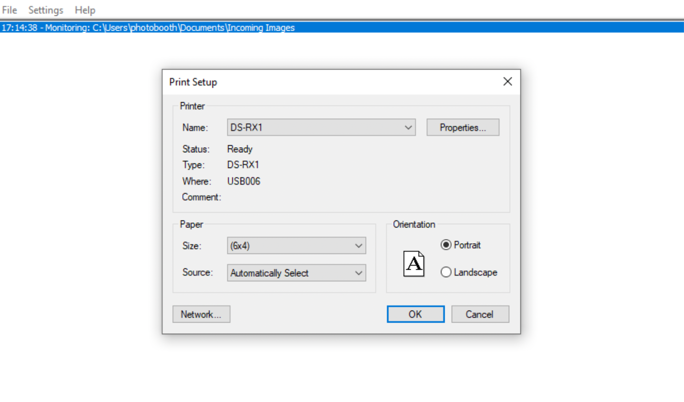Screen dimensions: 684x402
Task: Open printer Properties dialog
Action: [x=463, y=127]
